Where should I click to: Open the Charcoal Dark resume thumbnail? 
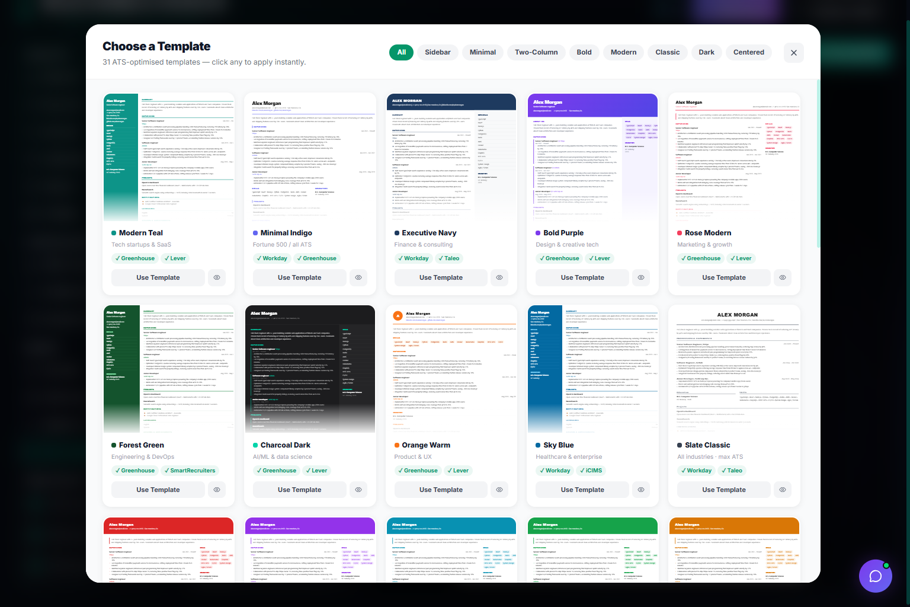coord(310,369)
